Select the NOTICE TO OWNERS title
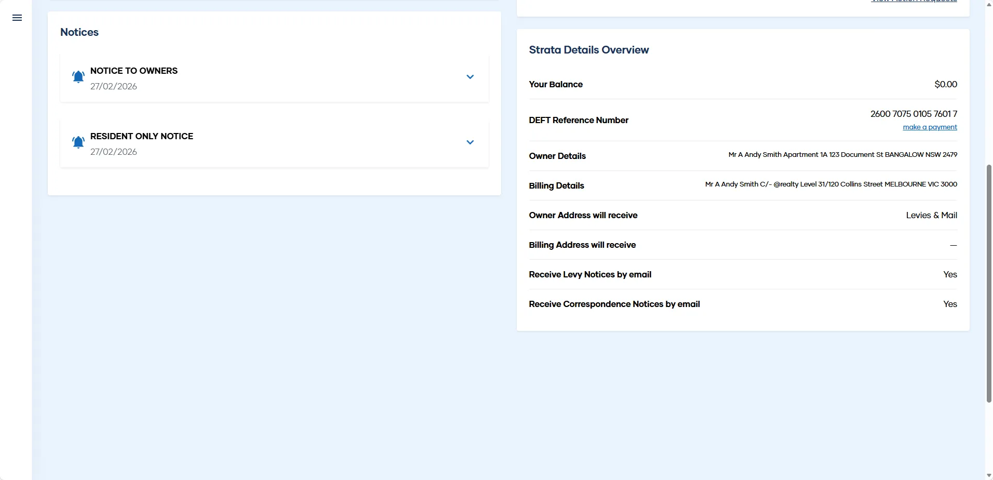Viewport: 993px width, 480px height. tap(134, 71)
